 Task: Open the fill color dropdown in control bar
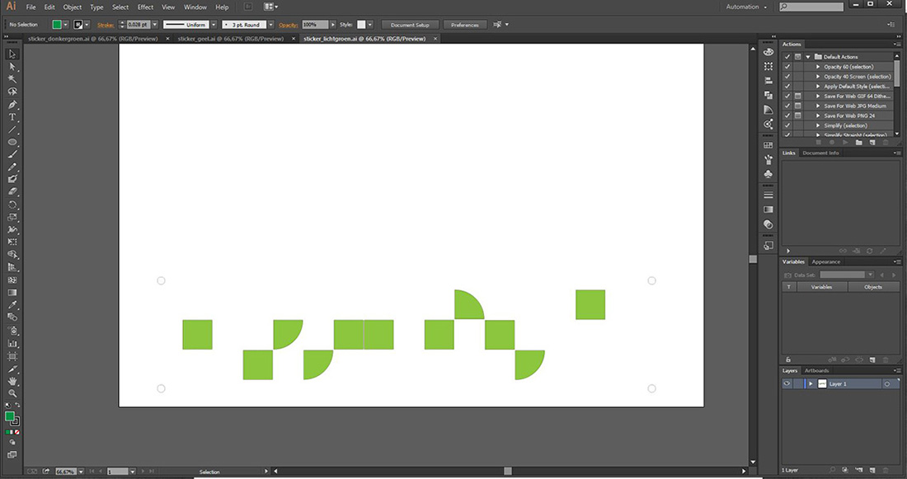[66, 24]
